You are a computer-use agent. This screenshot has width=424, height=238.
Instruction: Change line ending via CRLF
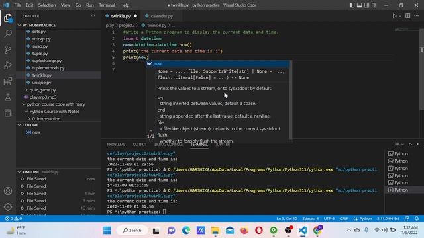pyautogui.click(x=344, y=219)
